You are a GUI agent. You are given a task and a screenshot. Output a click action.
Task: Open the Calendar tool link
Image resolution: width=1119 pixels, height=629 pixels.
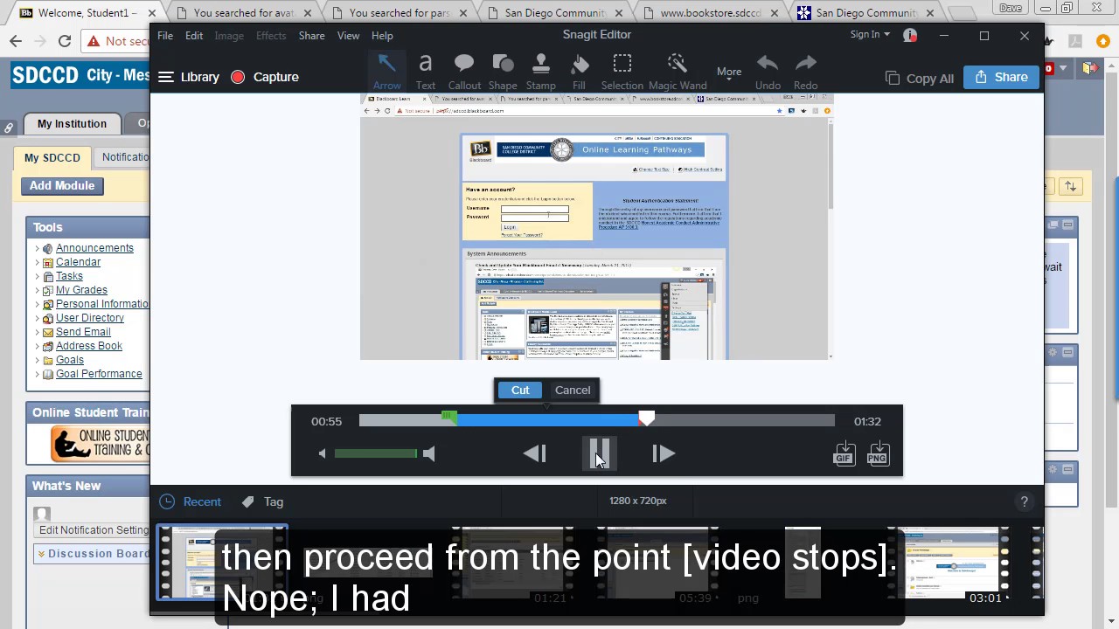click(x=78, y=262)
